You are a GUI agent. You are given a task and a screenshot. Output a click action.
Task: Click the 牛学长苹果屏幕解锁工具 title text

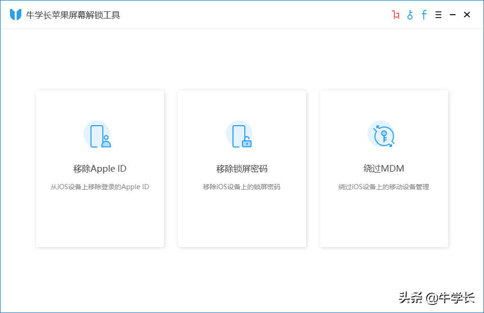[x=73, y=15]
